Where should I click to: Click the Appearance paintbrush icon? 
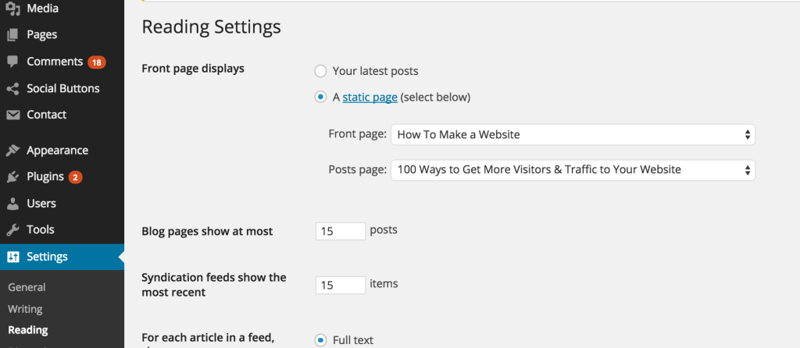tap(12, 151)
